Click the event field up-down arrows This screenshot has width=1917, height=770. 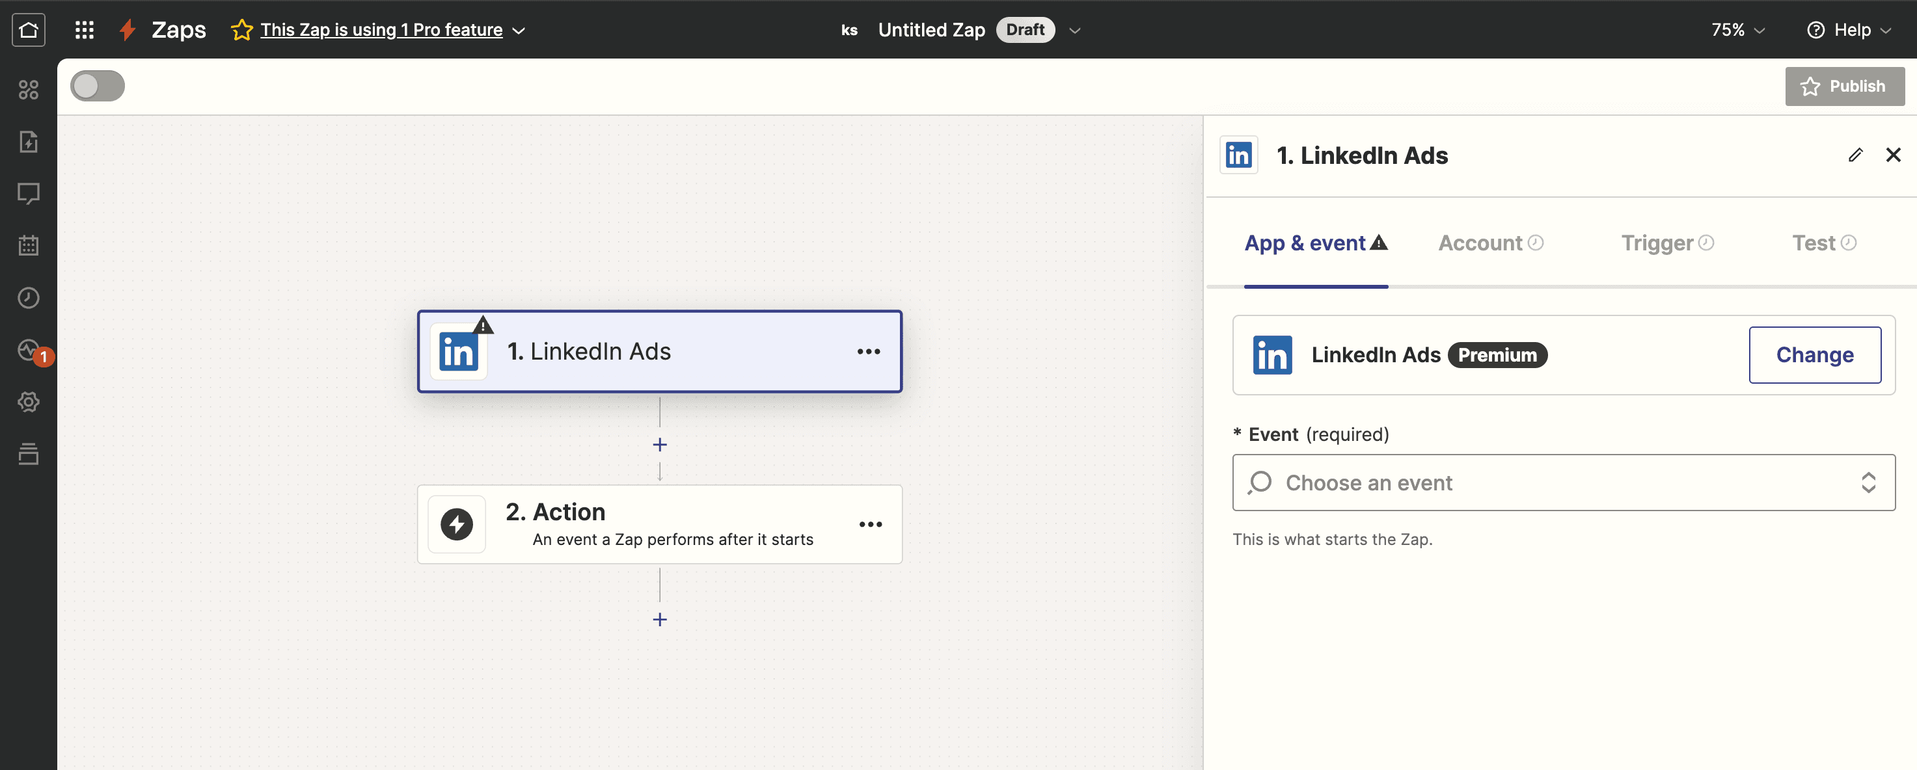(1868, 482)
